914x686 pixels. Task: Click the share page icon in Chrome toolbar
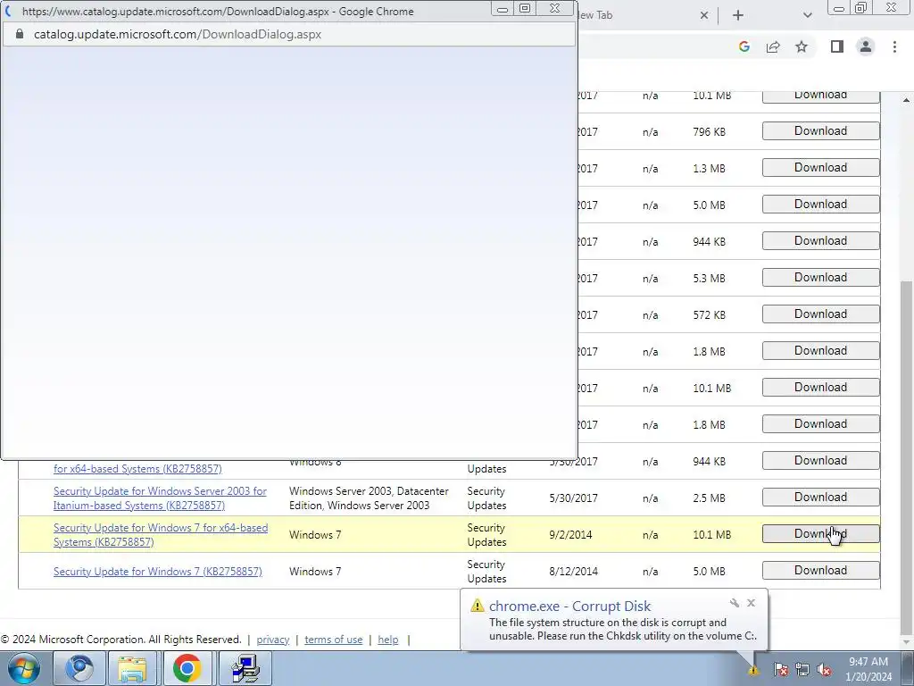pos(773,46)
